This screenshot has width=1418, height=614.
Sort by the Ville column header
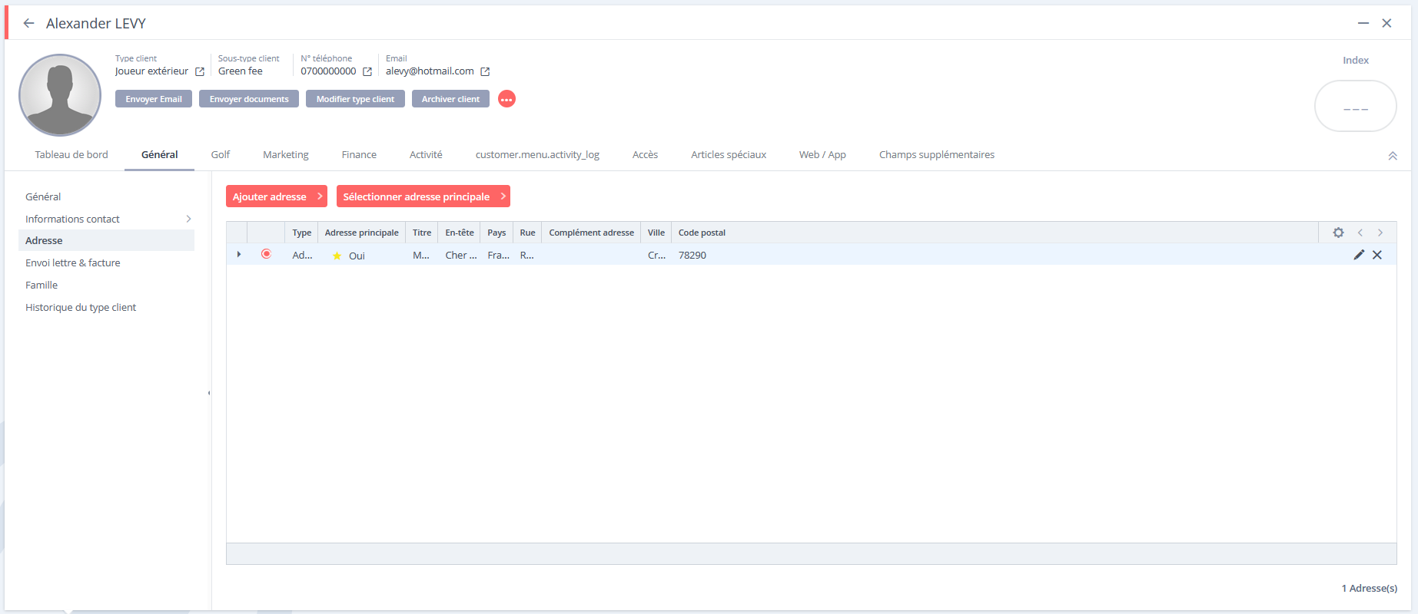(x=656, y=233)
